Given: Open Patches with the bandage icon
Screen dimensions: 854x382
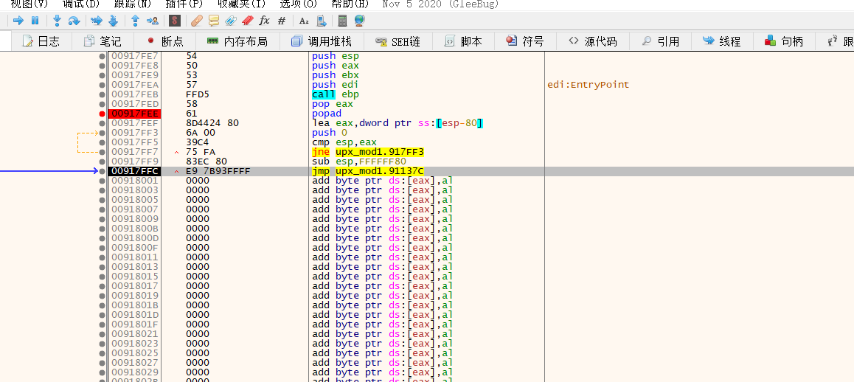Looking at the screenshot, I should [x=197, y=21].
